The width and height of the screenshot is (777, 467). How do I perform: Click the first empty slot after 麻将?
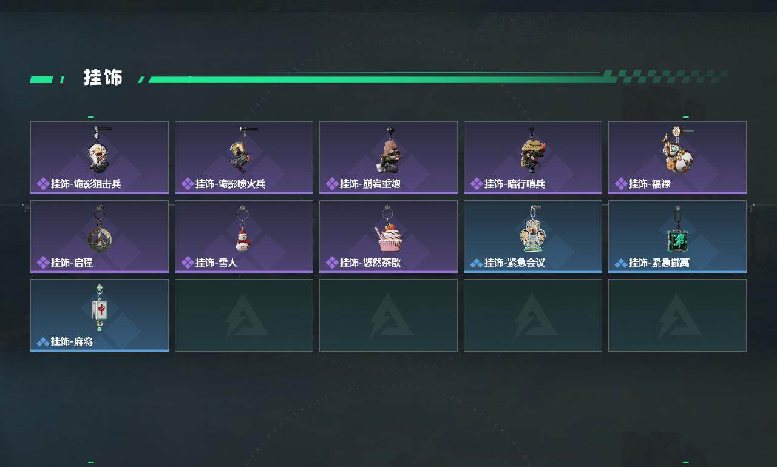(244, 315)
